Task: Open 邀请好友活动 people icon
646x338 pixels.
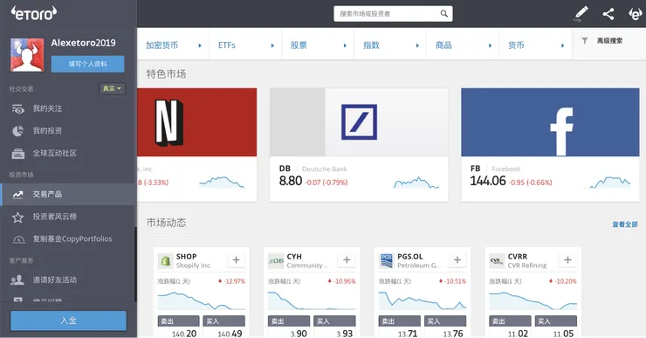Action: (x=17, y=280)
